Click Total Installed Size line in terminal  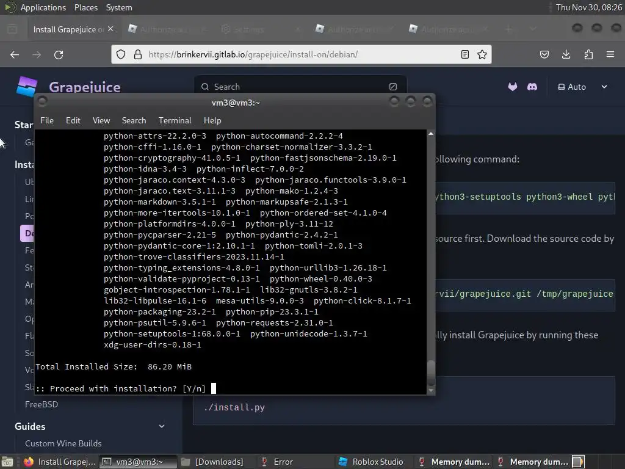tap(114, 366)
